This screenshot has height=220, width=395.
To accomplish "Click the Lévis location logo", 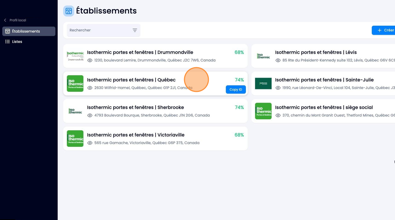I will pos(263,56).
